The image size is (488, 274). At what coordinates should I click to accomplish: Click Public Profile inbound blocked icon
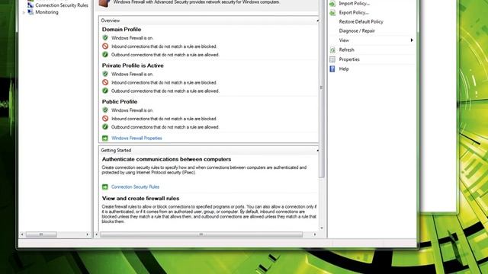click(105, 119)
